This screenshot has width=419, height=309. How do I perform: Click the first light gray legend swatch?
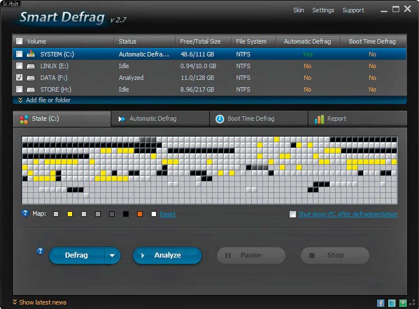(x=56, y=214)
